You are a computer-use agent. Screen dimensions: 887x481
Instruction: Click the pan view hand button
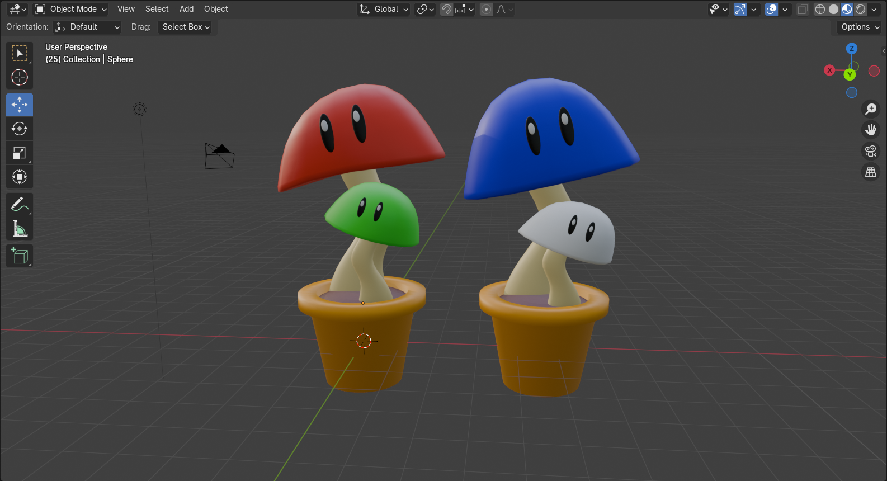[x=871, y=130]
